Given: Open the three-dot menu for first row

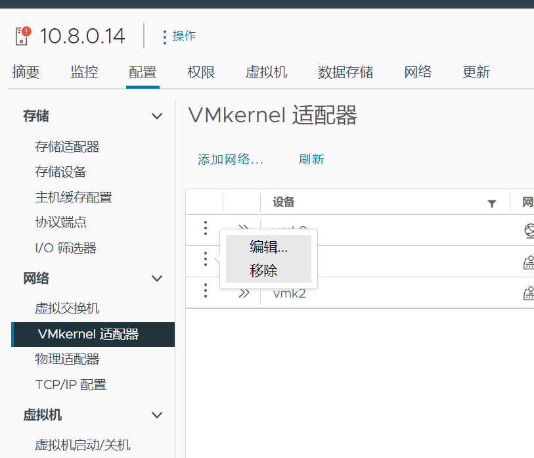Looking at the screenshot, I should [x=206, y=229].
